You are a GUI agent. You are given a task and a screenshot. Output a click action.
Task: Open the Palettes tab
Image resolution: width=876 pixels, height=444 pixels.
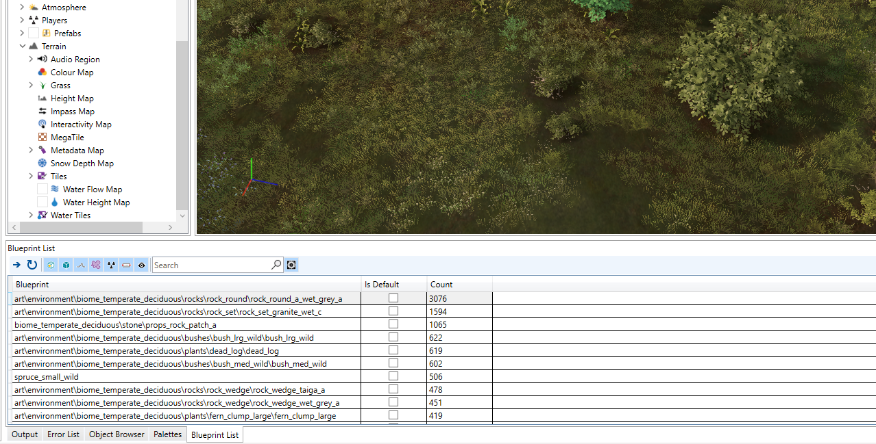pyautogui.click(x=168, y=434)
